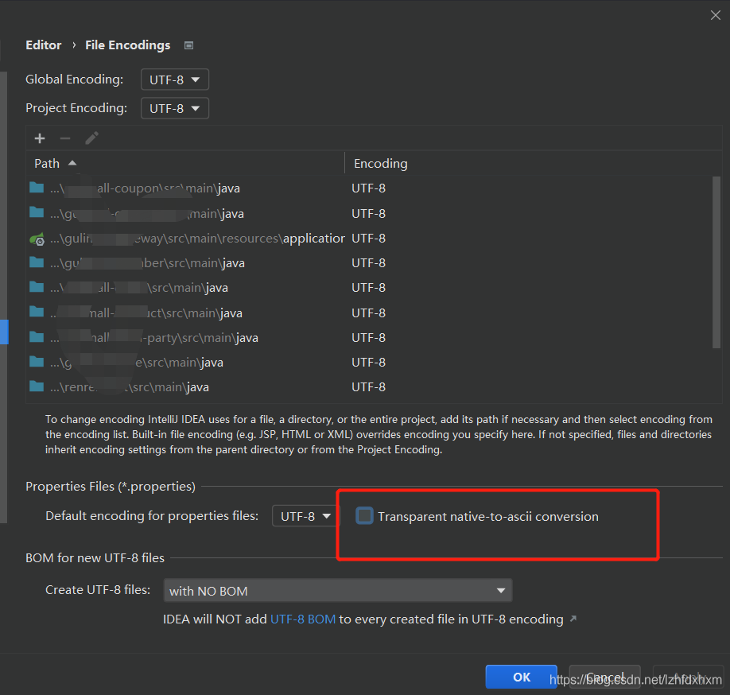Click the sort arrow on the Path column header
730x695 pixels.
[x=71, y=162]
